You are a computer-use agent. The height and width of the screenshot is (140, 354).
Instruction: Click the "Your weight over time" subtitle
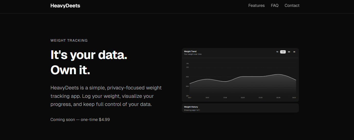pos(193,54)
